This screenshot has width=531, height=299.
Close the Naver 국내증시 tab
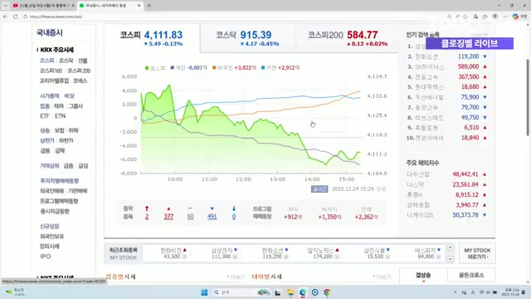click(139, 6)
